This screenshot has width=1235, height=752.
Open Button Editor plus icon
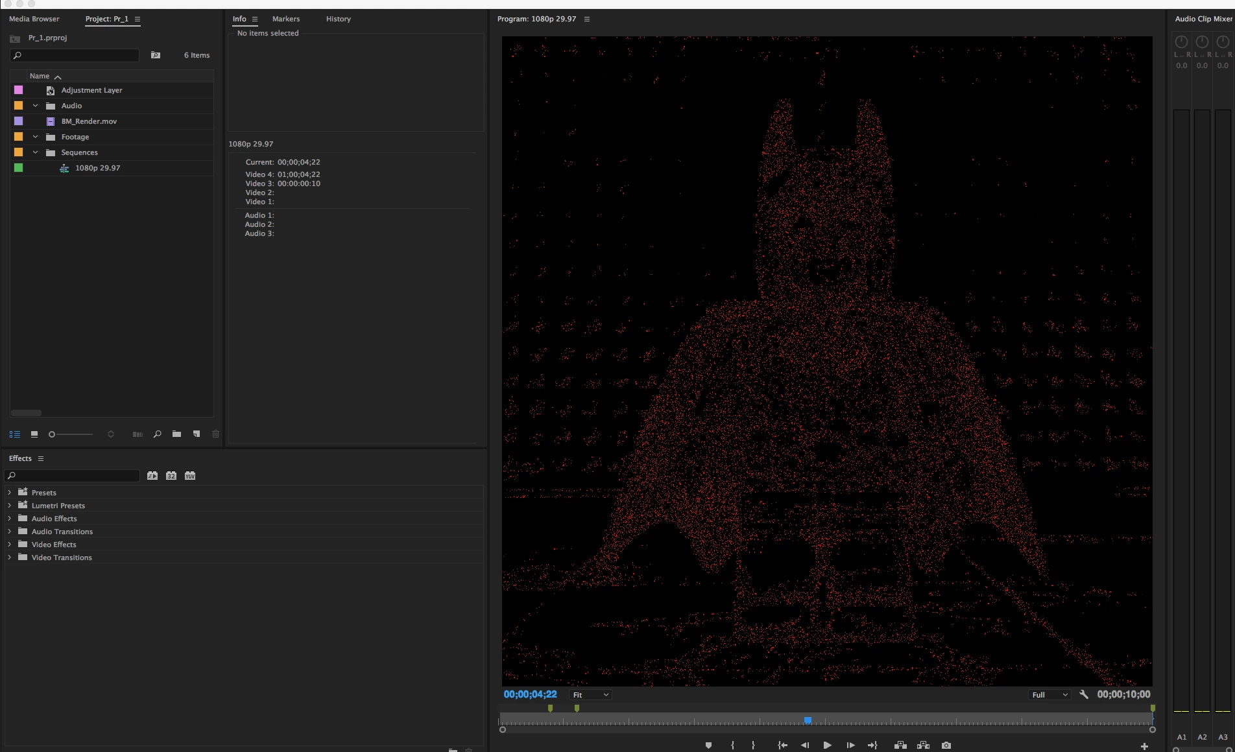click(1144, 747)
